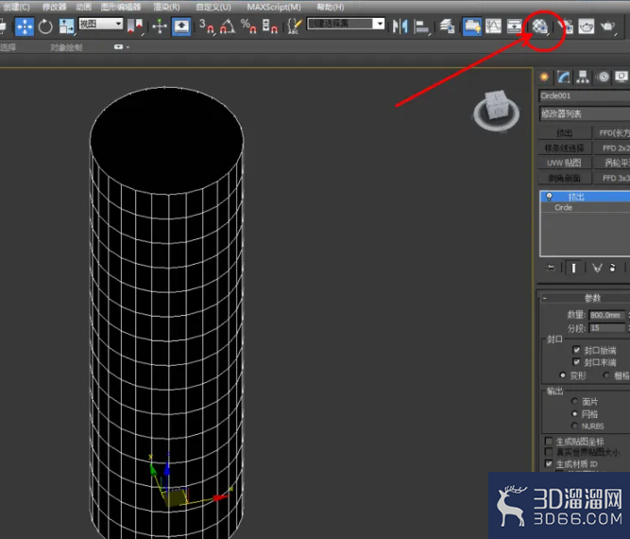Screen dimensions: 630x539
Task: Click the 挤出 modifier button
Action: 565,132
